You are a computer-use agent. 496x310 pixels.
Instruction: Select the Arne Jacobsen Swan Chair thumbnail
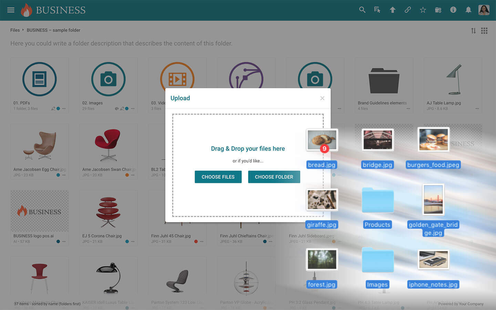[x=108, y=145]
